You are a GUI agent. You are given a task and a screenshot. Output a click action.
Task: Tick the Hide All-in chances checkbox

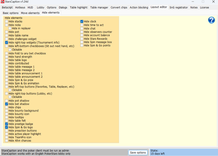click(7, 141)
